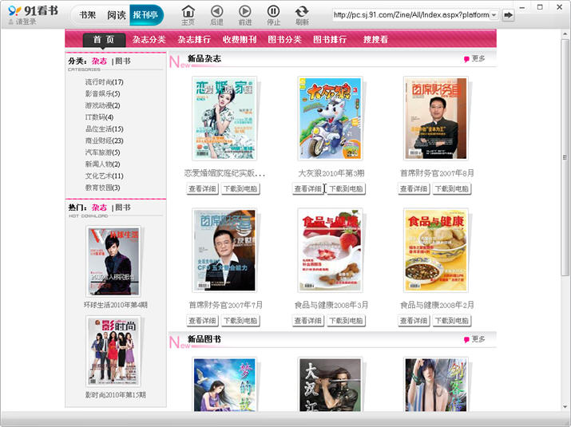The width and height of the screenshot is (571, 427).
Task: Expand the 商业财经(23) category
Action: click(x=104, y=140)
